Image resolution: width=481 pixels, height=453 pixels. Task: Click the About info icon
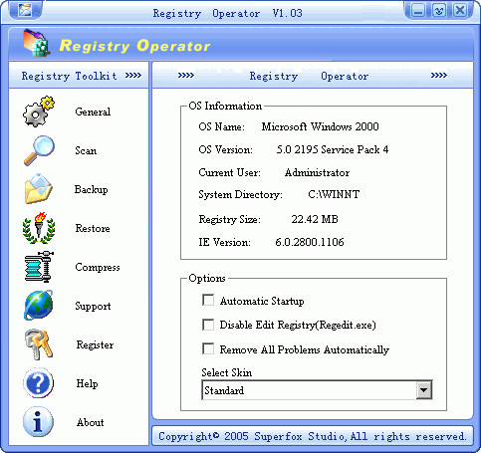click(x=38, y=422)
